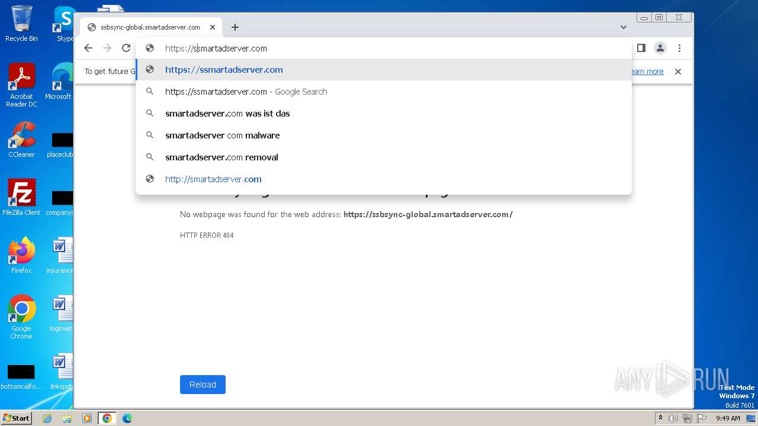This screenshot has width=758, height=426.
Task: Open the volume speaker tray icon
Action: tap(673, 418)
